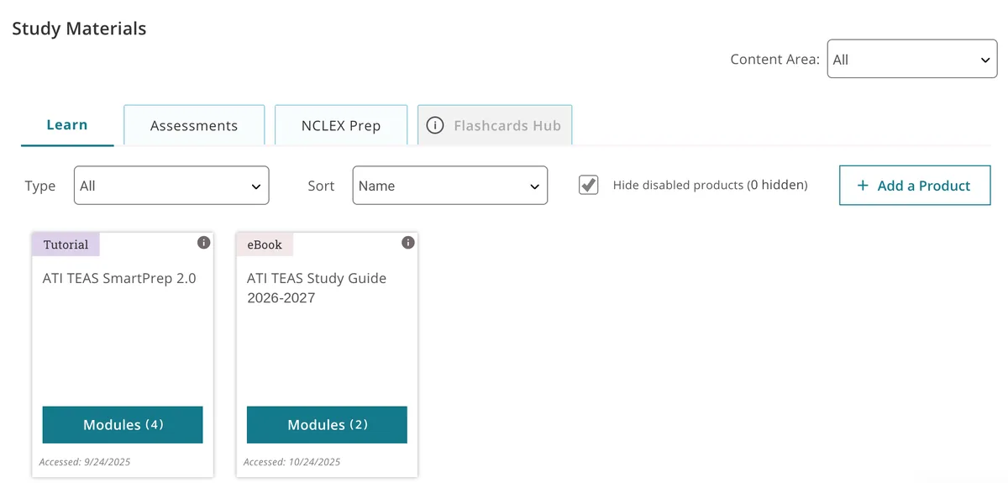Click the info icon in Flashcards Hub tab
This screenshot has height=483, width=1008.
coord(434,126)
